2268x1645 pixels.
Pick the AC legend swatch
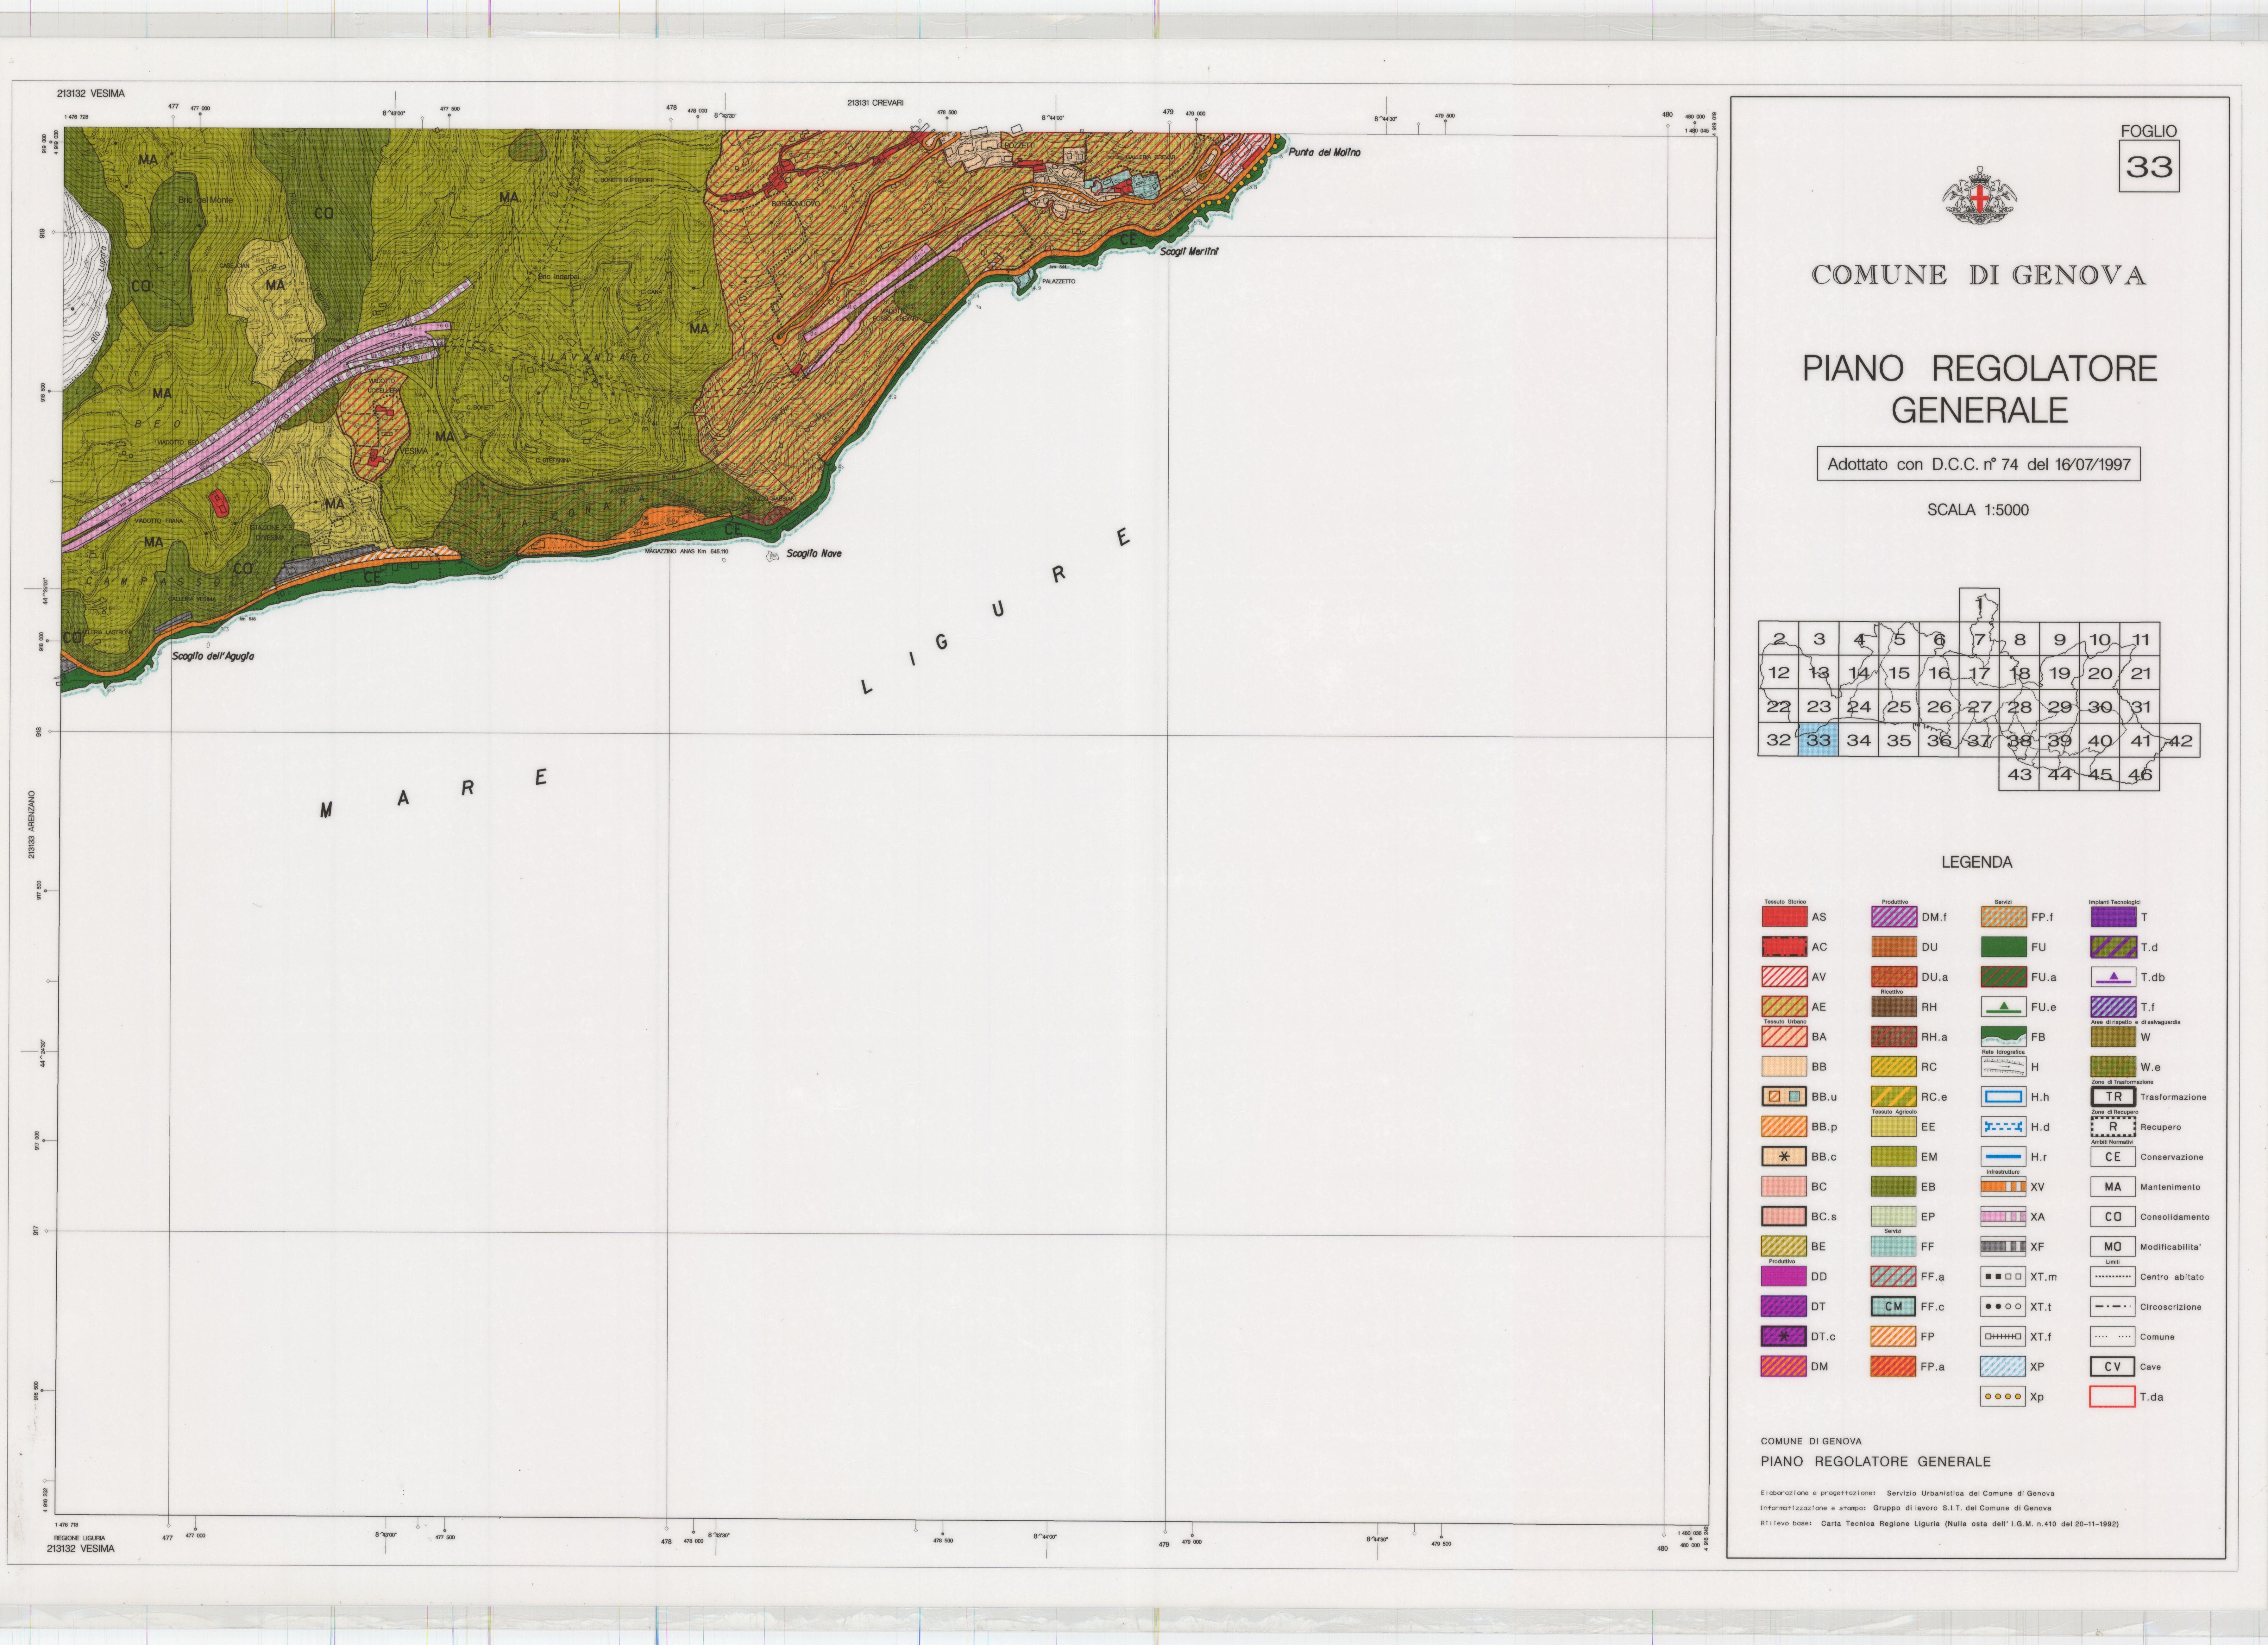click(1784, 947)
